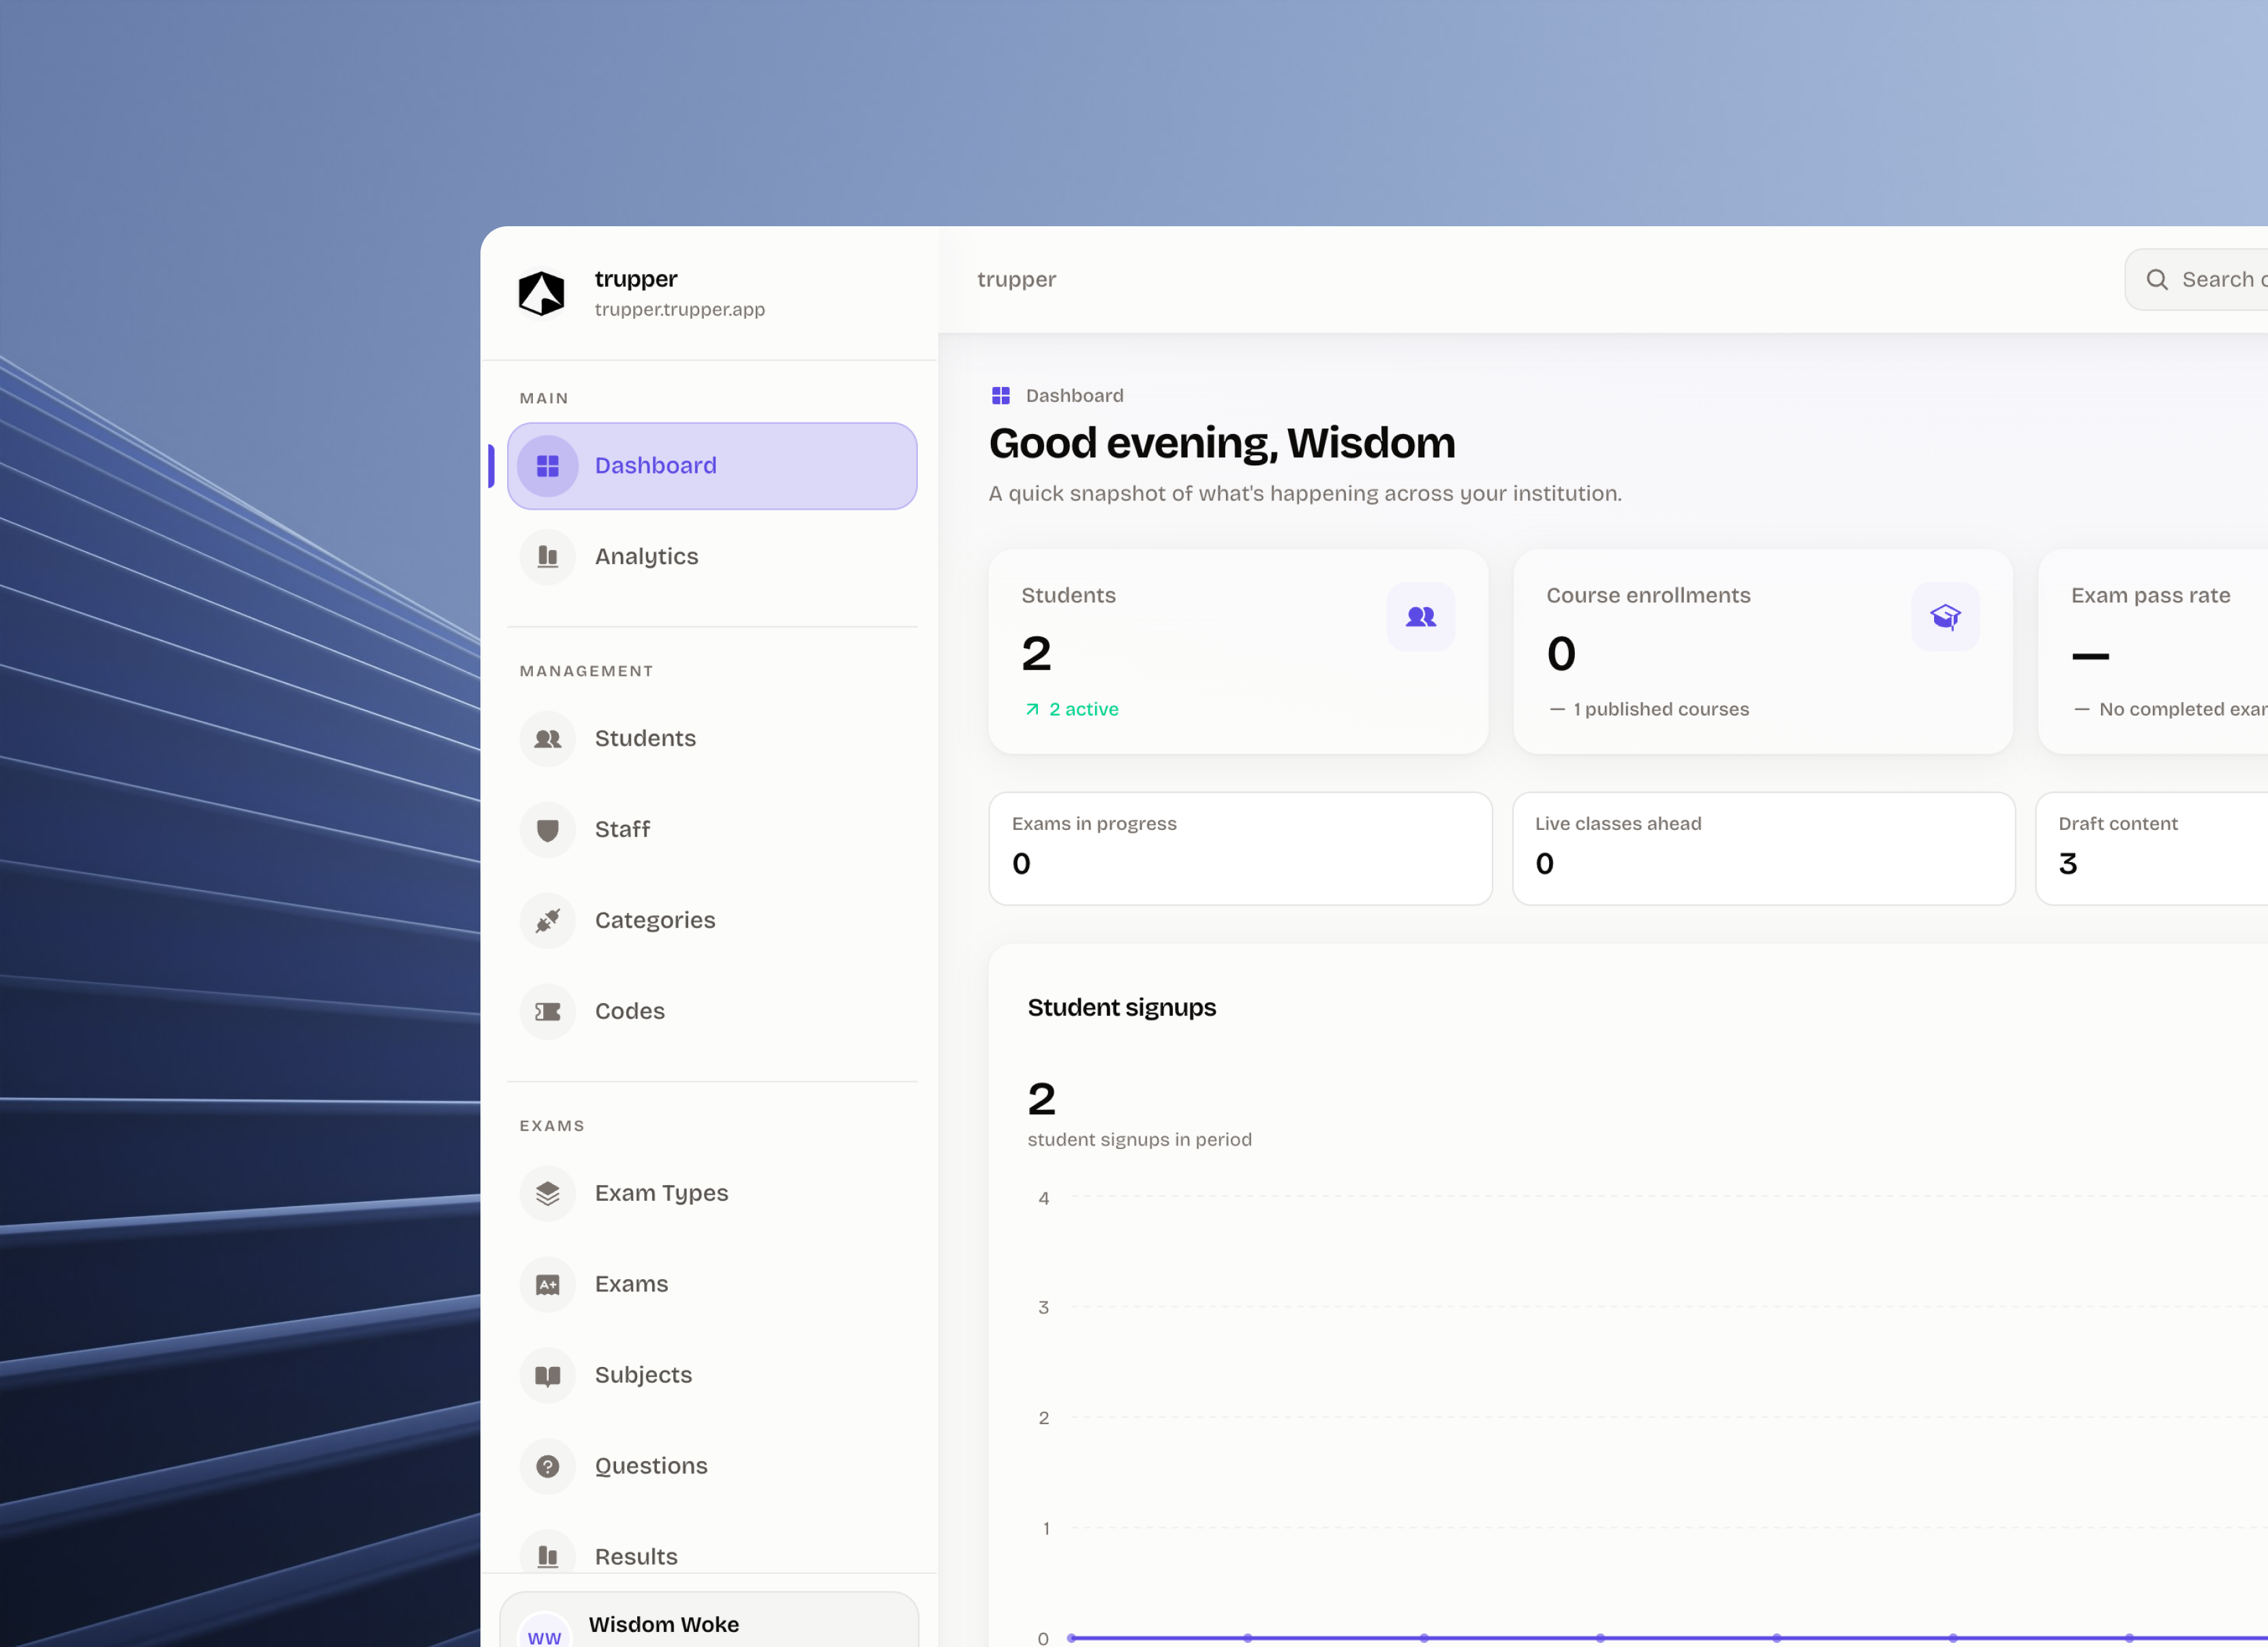The image size is (2268, 1647).
Task: Focus the Search input field
Action: click(x=2197, y=280)
